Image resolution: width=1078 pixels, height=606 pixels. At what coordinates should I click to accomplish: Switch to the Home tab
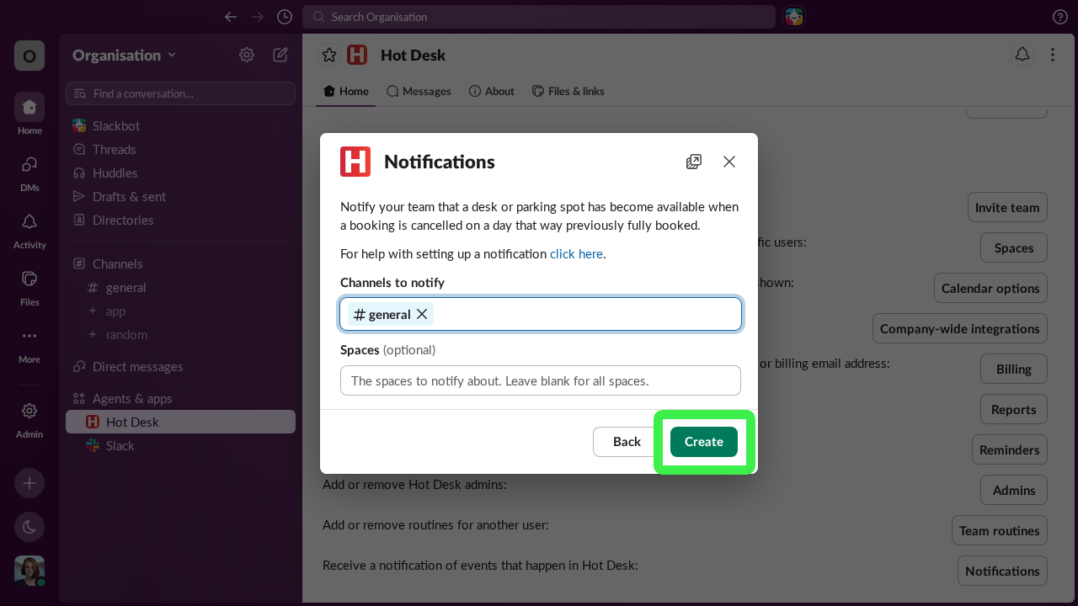[346, 91]
